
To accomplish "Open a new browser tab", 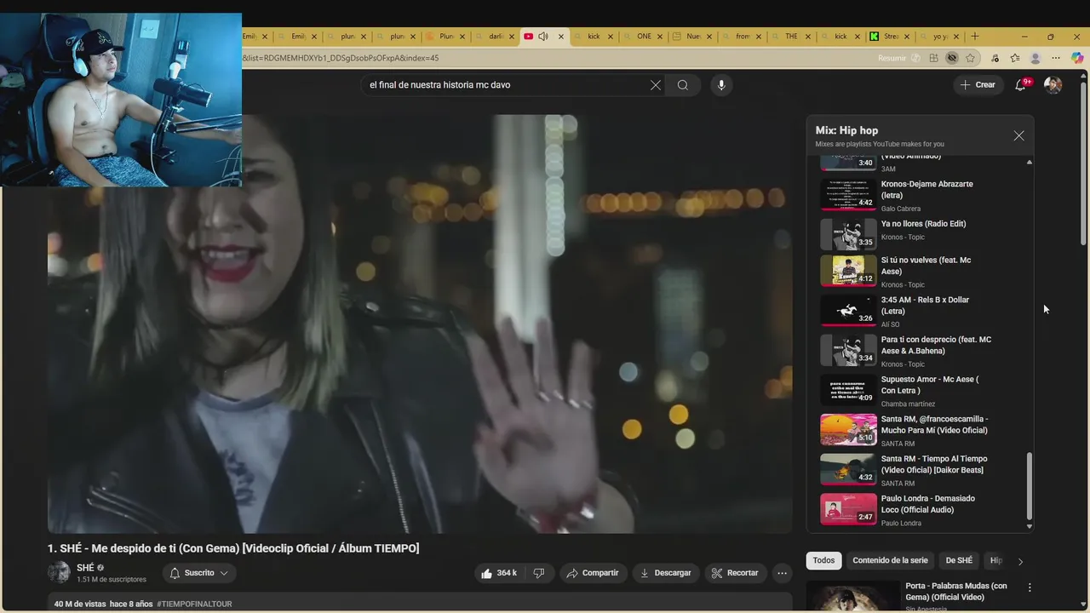I will (x=975, y=37).
